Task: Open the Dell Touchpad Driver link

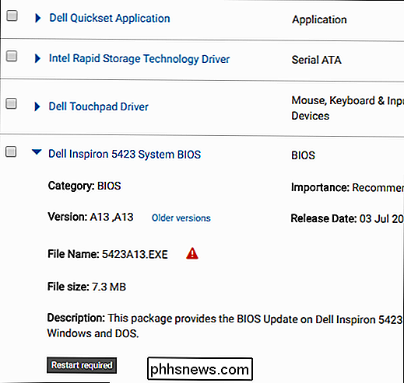Action: 99,106
